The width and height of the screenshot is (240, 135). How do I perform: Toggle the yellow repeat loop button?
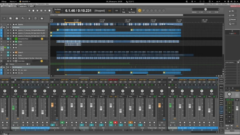[139, 11]
